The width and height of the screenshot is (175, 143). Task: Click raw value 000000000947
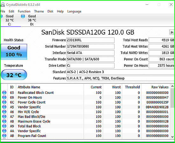point(157,98)
